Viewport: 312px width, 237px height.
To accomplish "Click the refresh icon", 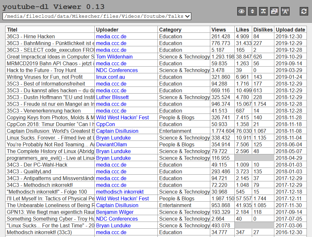I will tap(304, 11).
